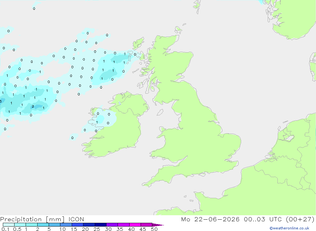The width and height of the screenshot is (316, 231).
Task: Select the 10–15 mm blue legend swatch
Action: pyautogui.click(x=66, y=225)
